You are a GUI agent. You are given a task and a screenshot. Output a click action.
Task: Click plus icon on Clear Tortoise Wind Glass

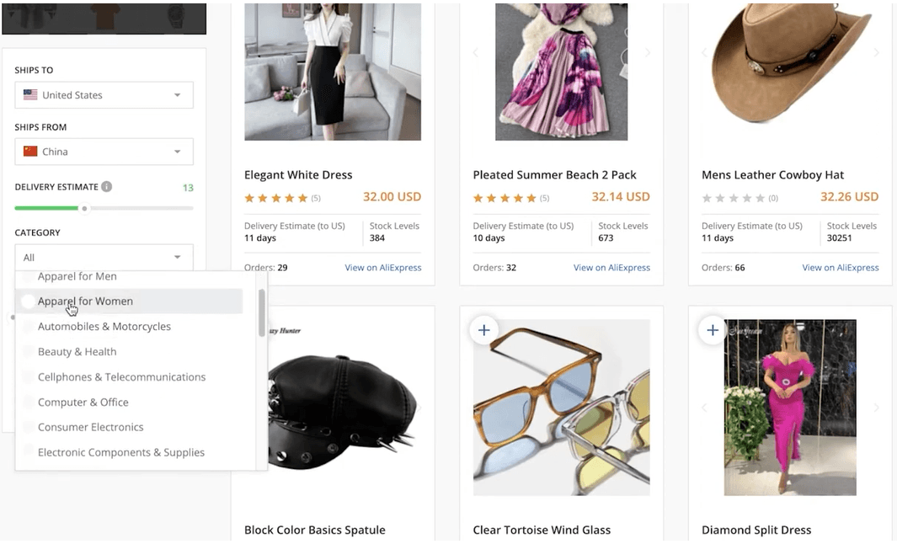click(x=483, y=330)
